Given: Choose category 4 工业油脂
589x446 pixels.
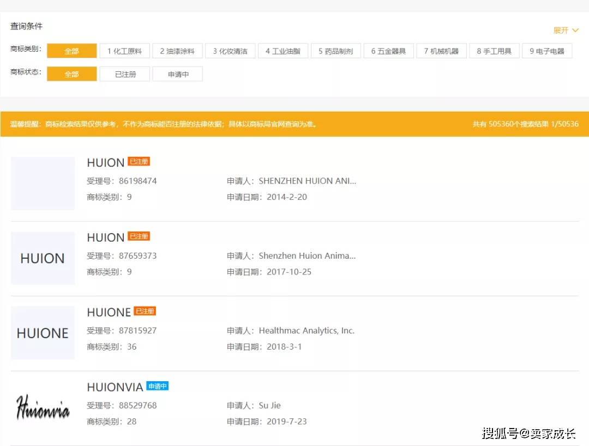Looking at the screenshot, I should (x=283, y=51).
